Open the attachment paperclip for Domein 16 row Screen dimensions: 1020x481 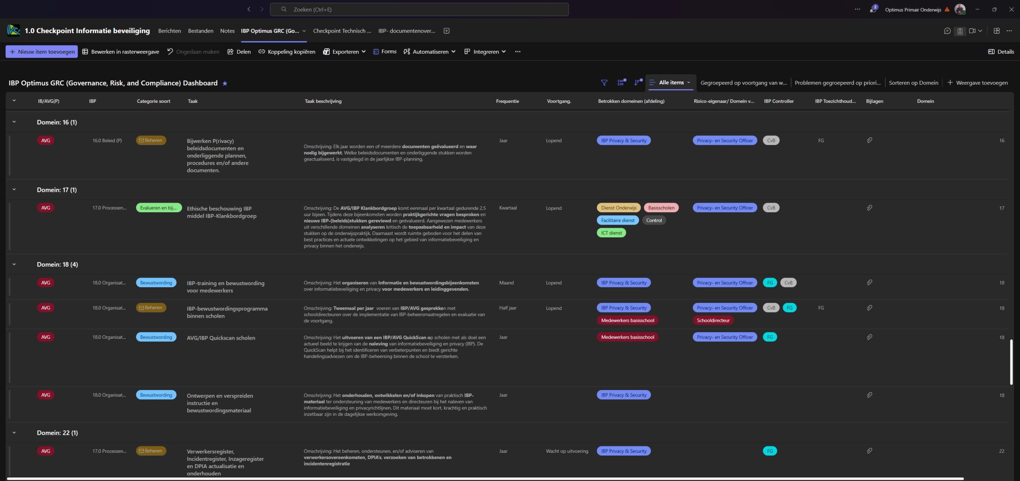click(869, 141)
